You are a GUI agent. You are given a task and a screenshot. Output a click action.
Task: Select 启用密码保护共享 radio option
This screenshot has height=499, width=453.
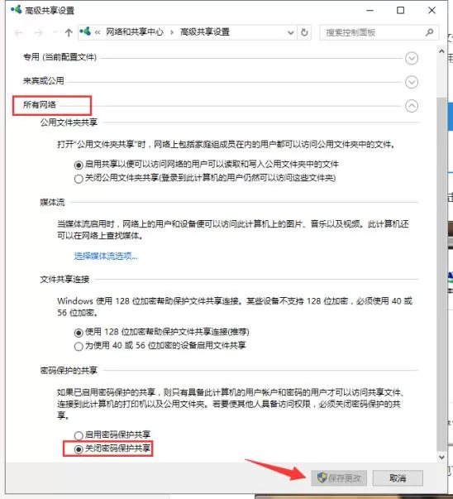(79, 435)
